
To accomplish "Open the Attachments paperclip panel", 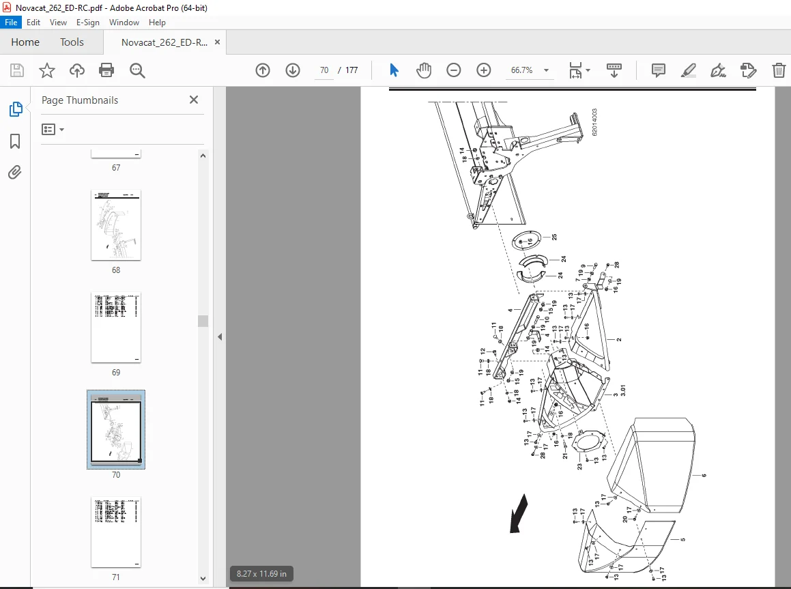I will tap(14, 173).
